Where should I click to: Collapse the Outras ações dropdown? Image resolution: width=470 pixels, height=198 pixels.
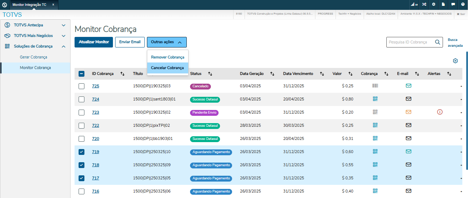click(x=167, y=42)
